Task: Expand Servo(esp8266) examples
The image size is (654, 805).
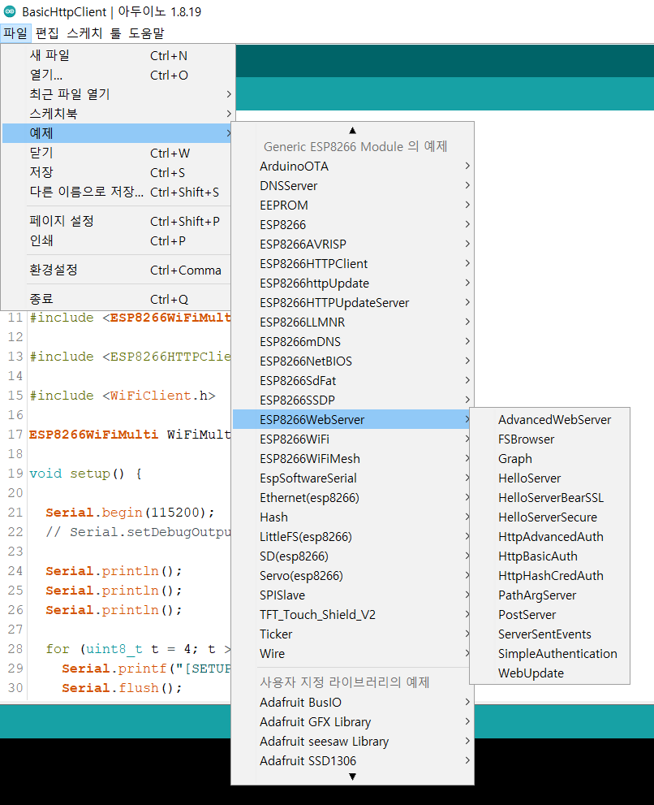Action: 352,576
